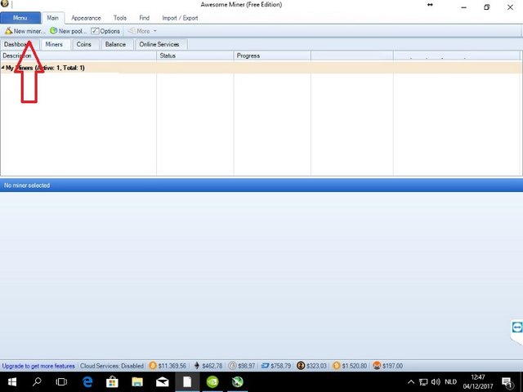Image resolution: width=523 pixels, height=392 pixels.
Task: Open the Windows Start menu
Action: tap(12, 382)
